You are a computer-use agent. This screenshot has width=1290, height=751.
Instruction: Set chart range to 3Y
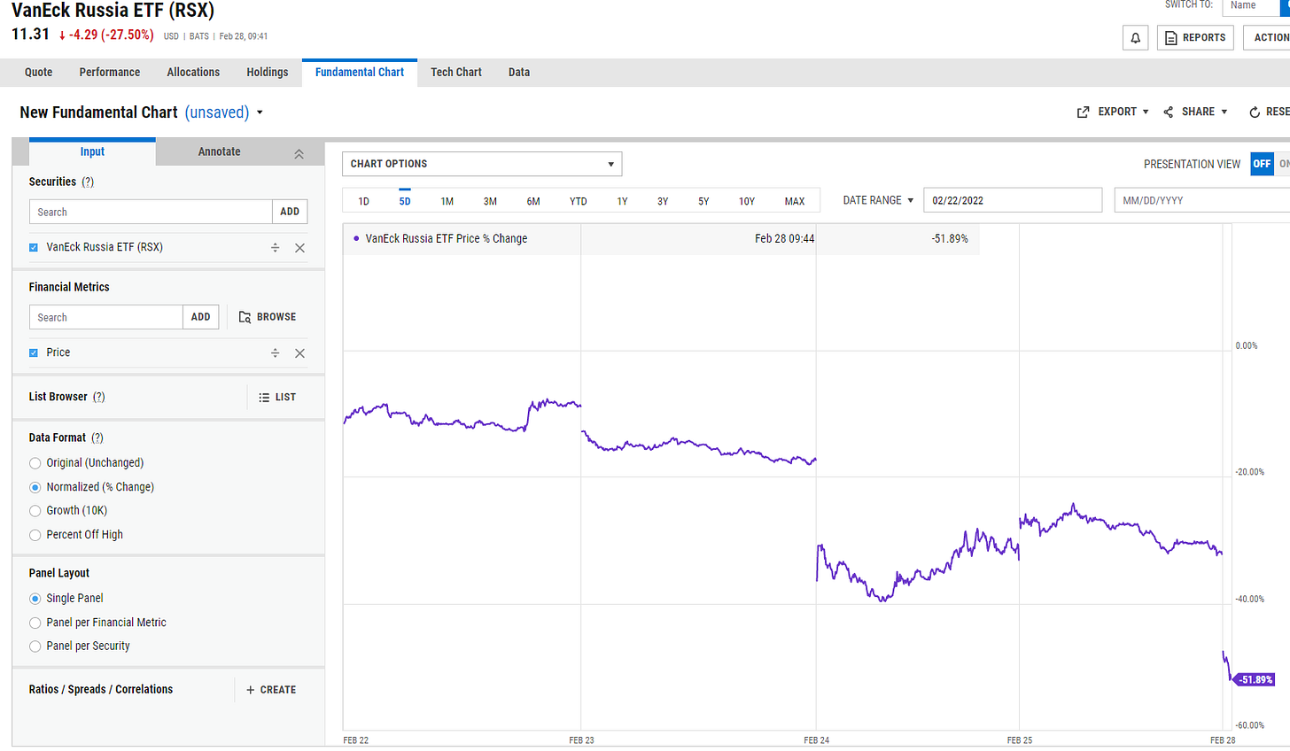point(663,201)
